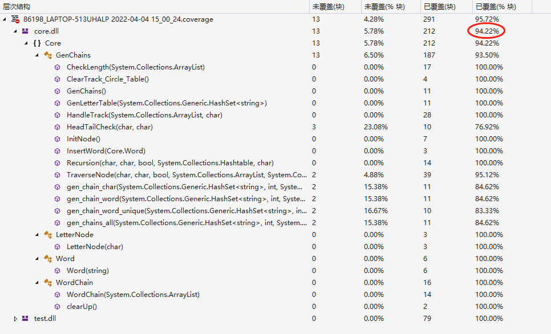
Task: Click the 76.92% covered value of HeadTailCheck
Action: click(487, 127)
